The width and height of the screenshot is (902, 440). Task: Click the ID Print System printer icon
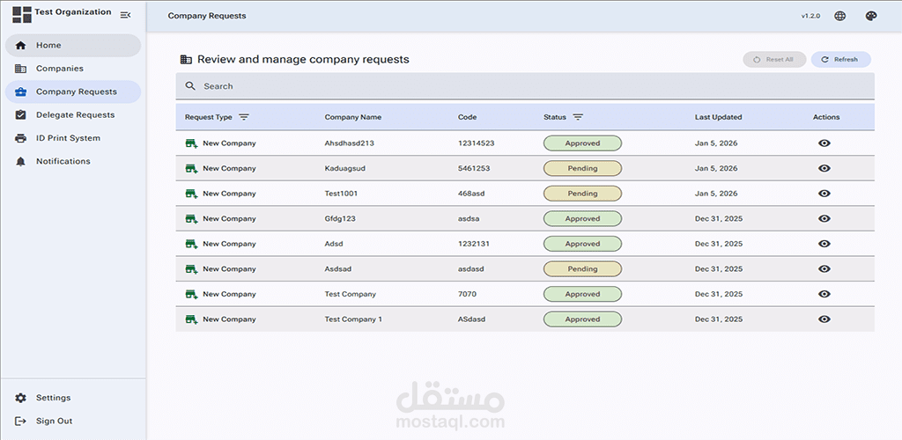coord(20,138)
